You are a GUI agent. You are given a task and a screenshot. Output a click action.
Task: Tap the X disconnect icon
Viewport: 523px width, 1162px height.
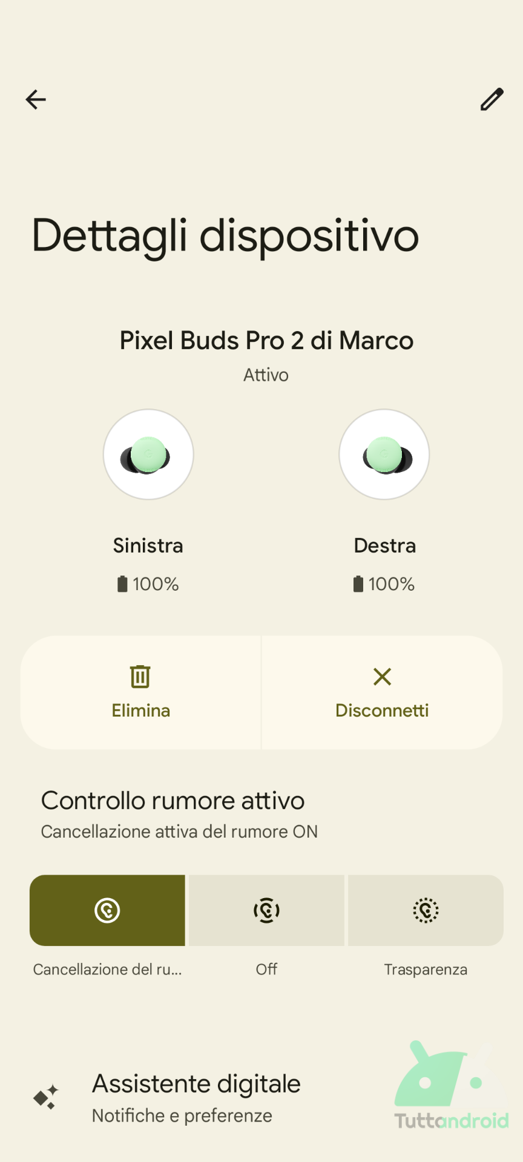[382, 677]
